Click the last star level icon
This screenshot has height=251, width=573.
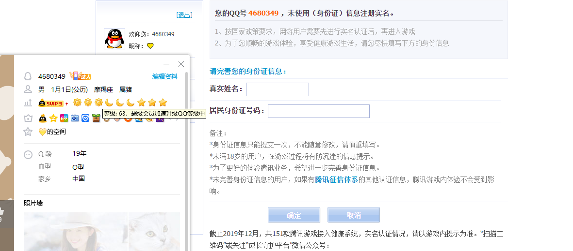pyautogui.click(x=163, y=103)
